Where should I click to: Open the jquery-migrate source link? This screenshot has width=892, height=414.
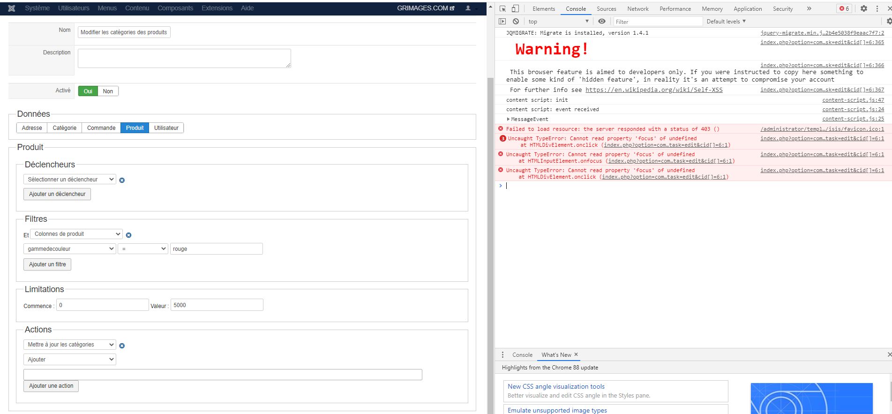(x=822, y=33)
